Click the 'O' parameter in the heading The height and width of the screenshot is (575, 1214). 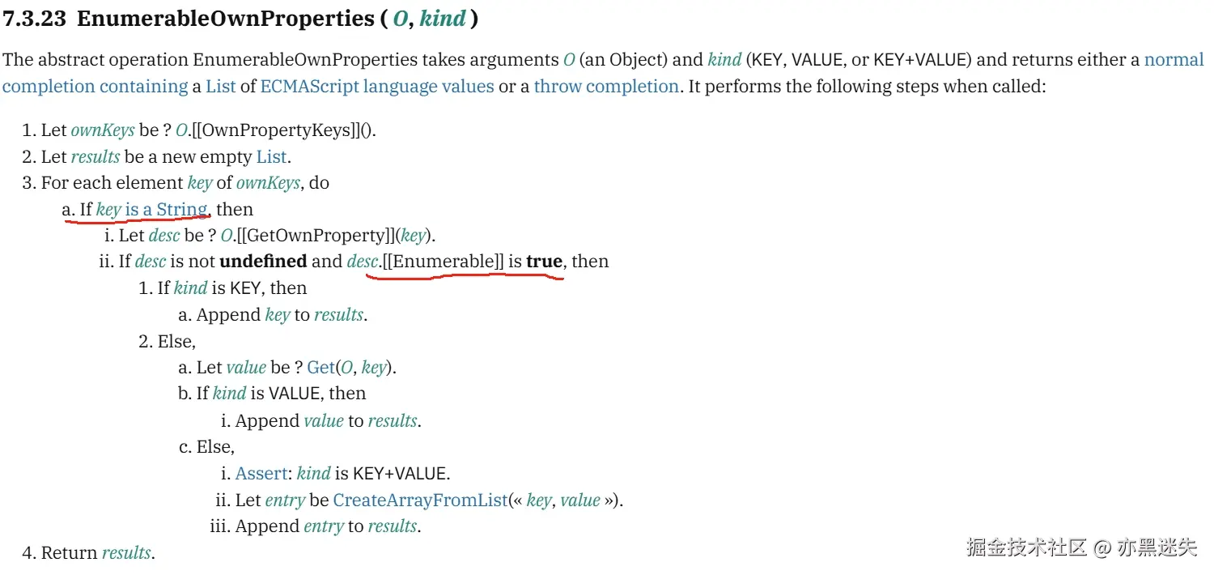click(x=401, y=19)
